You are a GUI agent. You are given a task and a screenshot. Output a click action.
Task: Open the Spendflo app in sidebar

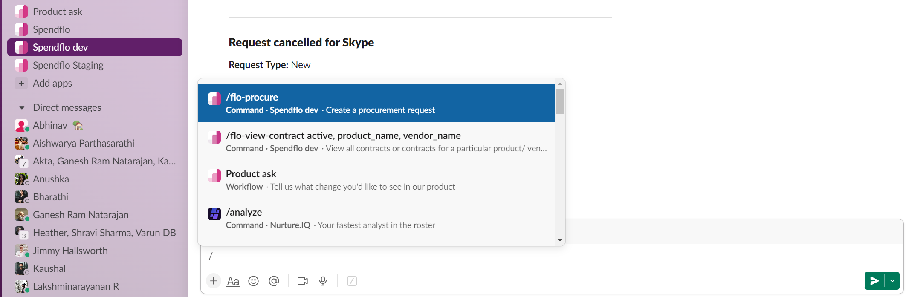coord(95,29)
